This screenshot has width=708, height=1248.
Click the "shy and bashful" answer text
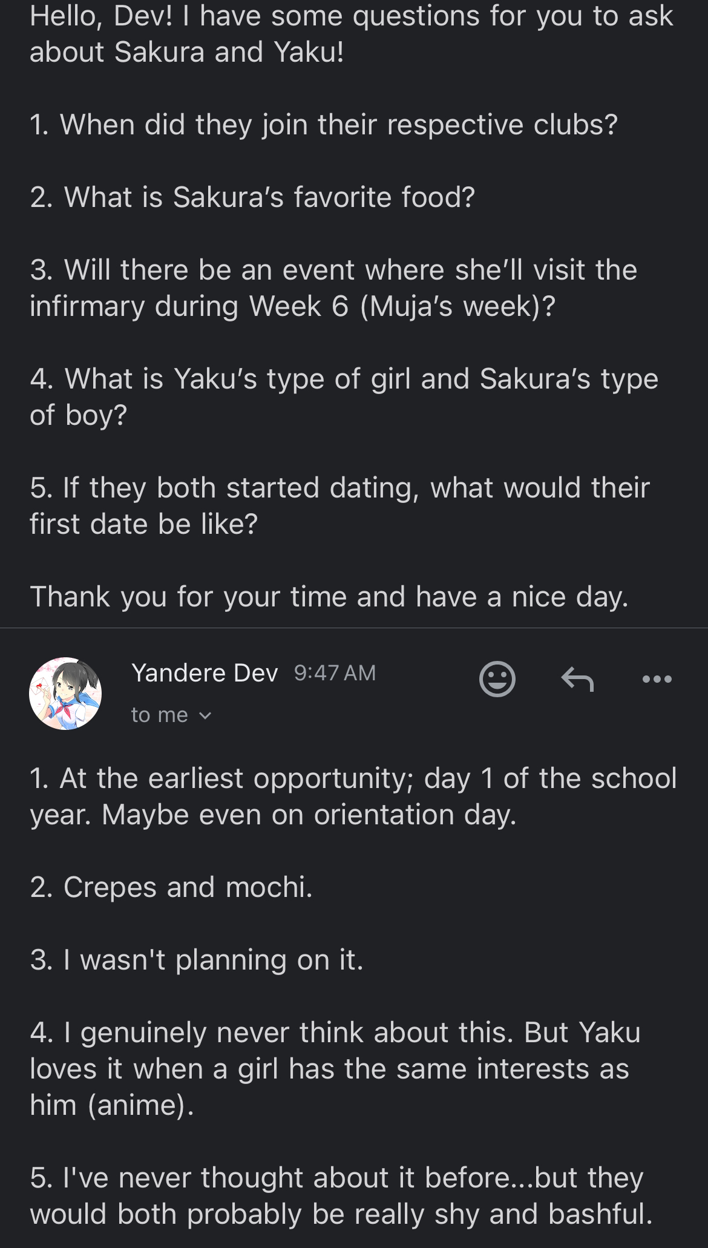341,1196
